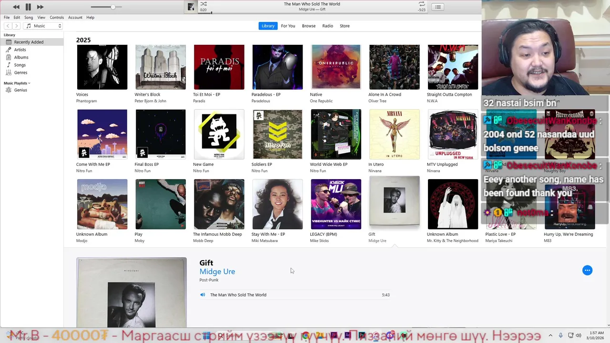Open the Voices album by Phantogram
Image resolution: width=610 pixels, height=343 pixels.
(102, 67)
